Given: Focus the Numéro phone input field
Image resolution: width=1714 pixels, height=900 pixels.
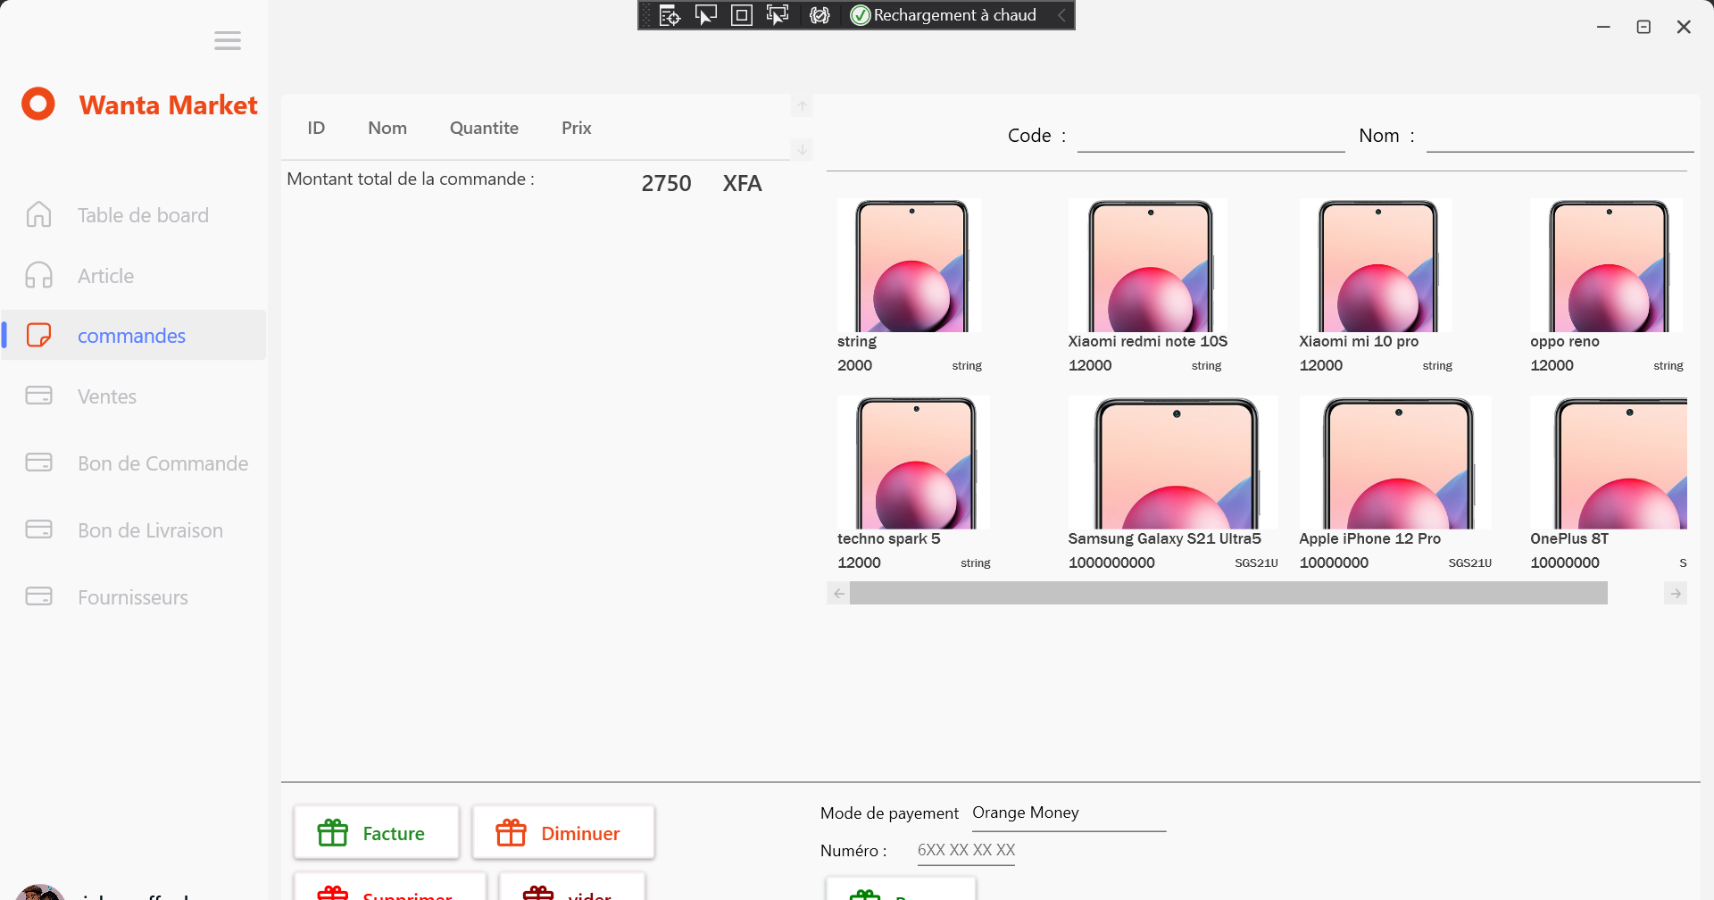Looking at the screenshot, I should coord(966,850).
